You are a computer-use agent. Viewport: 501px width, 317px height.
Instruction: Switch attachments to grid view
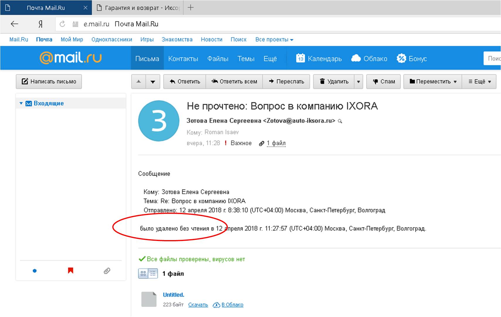pos(143,273)
